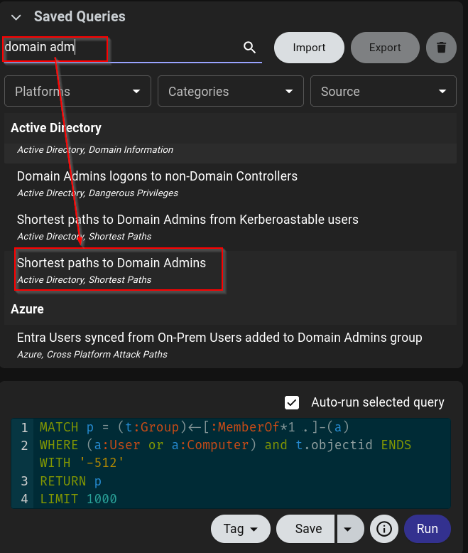468x553 pixels.
Task: Open the query info circle icon
Action: click(384, 529)
